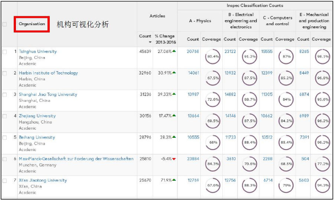The width and height of the screenshot is (334, 200).
Task: Click Tsinghua physics count 20768
Action: click(x=193, y=51)
